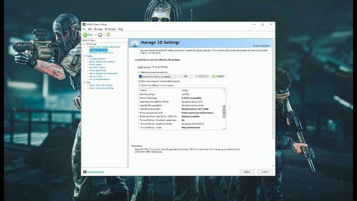Select Set up G-SYNC
357x201 pixels.
pyautogui.click(x=95, y=76)
